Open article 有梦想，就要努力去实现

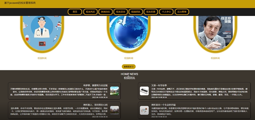[95, 85]
